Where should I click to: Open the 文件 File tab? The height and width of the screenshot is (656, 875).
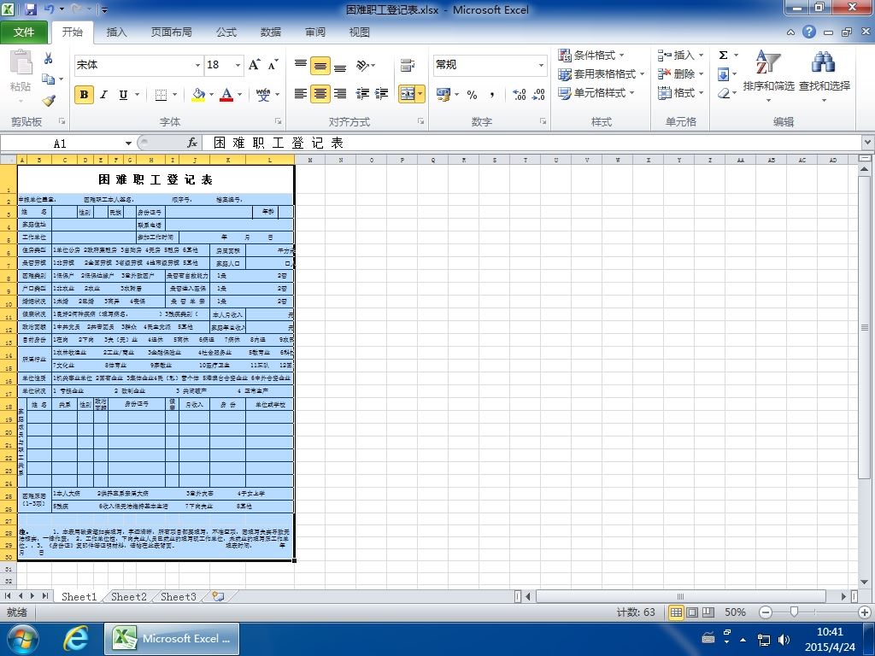tap(24, 32)
